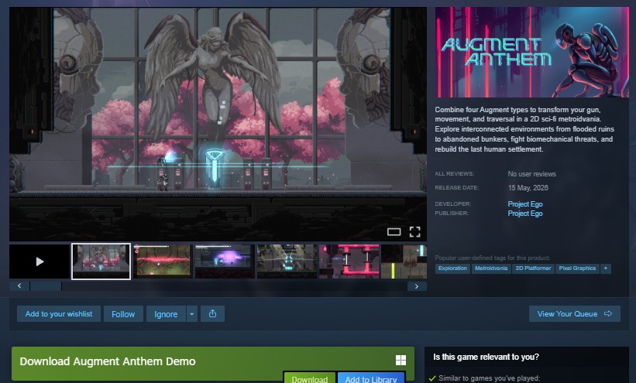The width and height of the screenshot is (636, 383).
Task: Open the Pixel Graphics tag
Action: tap(577, 268)
